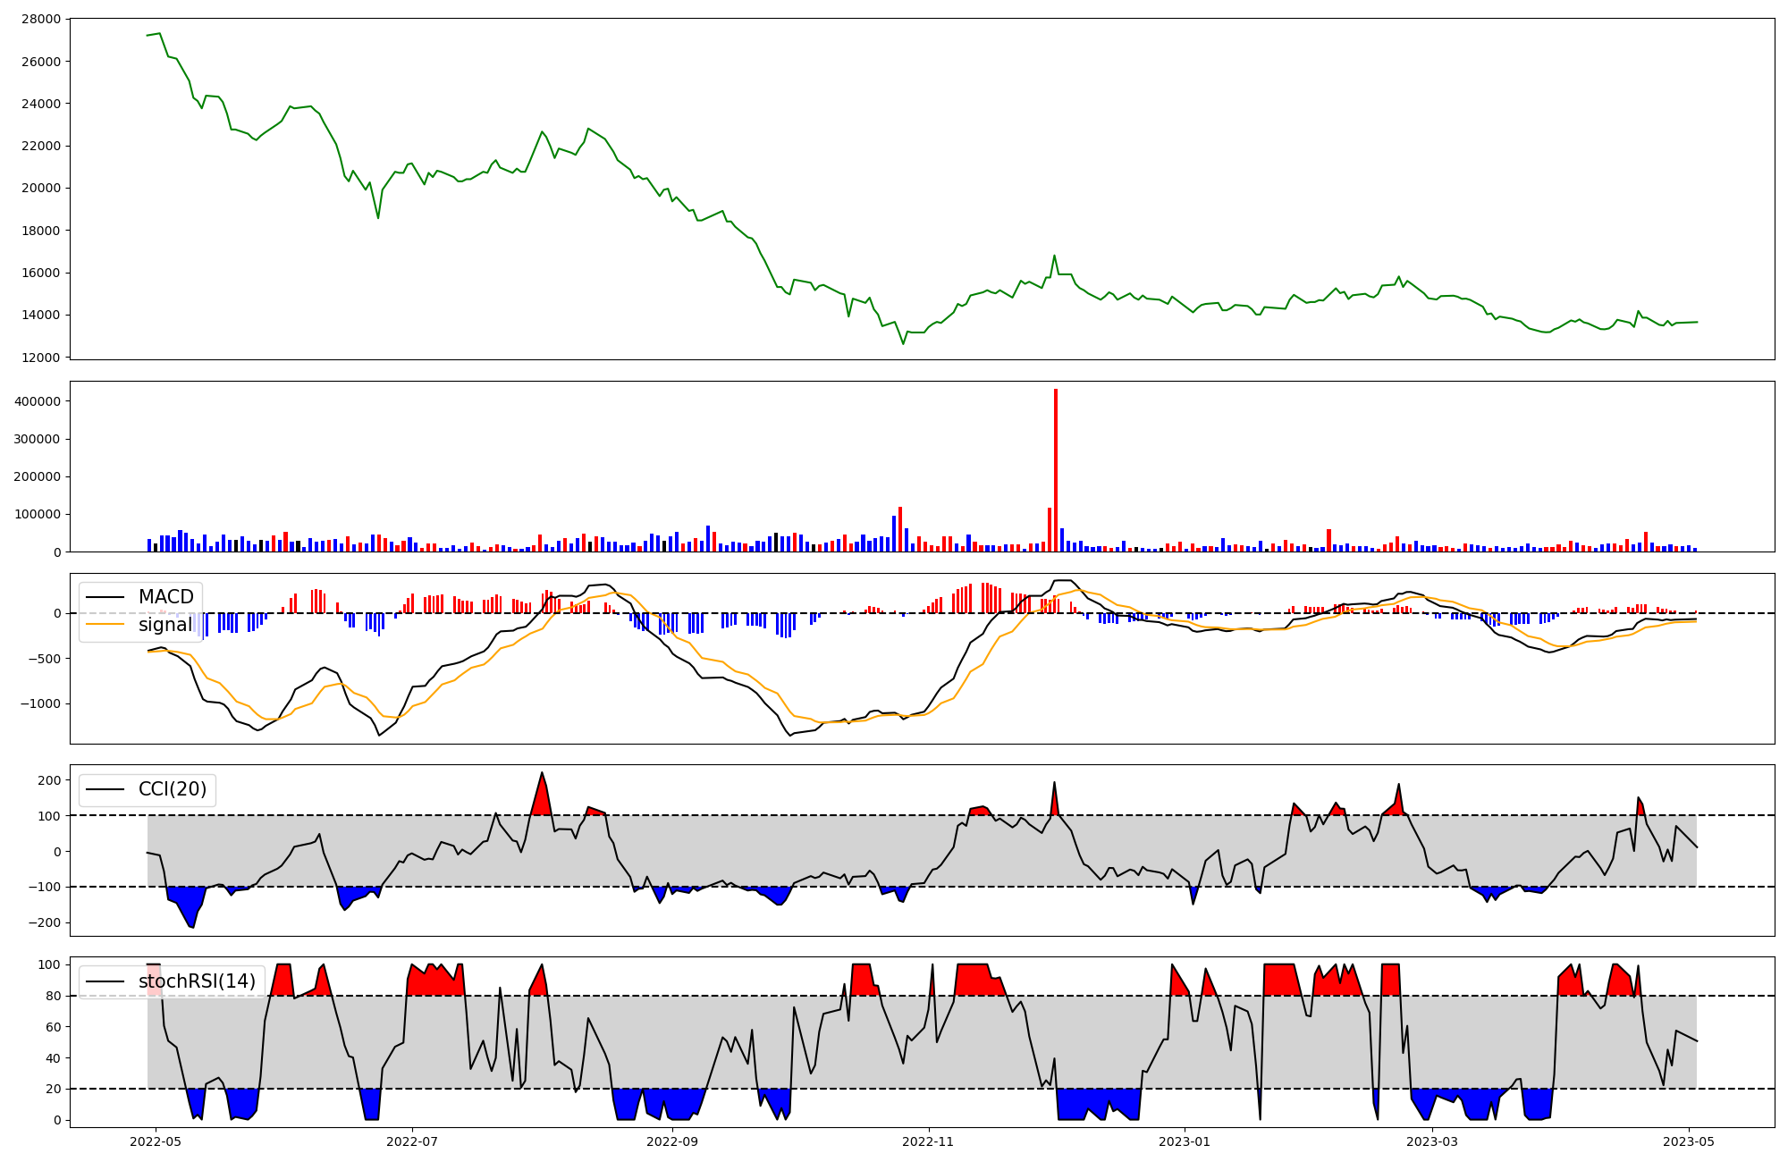Click the orange signal legend entry
The height and width of the screenshot is (1162, 1788).
tap(165, 625)
